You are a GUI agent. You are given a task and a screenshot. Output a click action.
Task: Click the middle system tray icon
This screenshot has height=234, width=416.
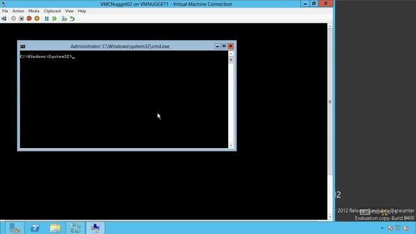(x=398, y=228)
